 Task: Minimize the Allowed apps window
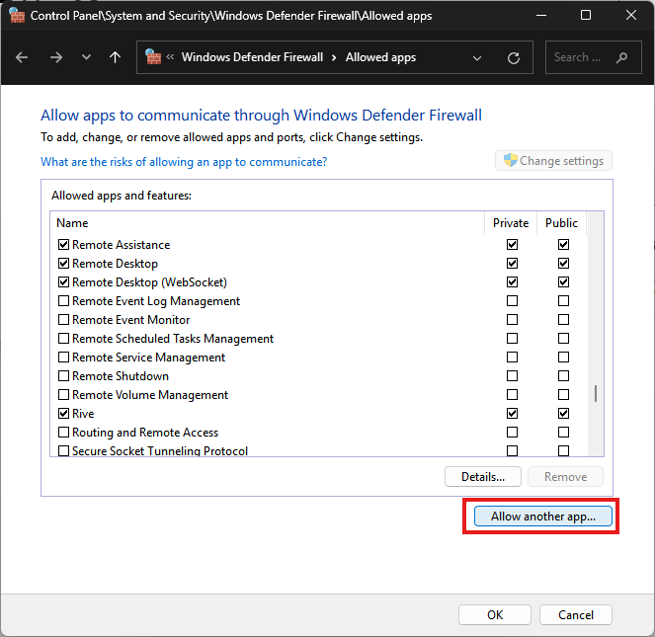541,16
